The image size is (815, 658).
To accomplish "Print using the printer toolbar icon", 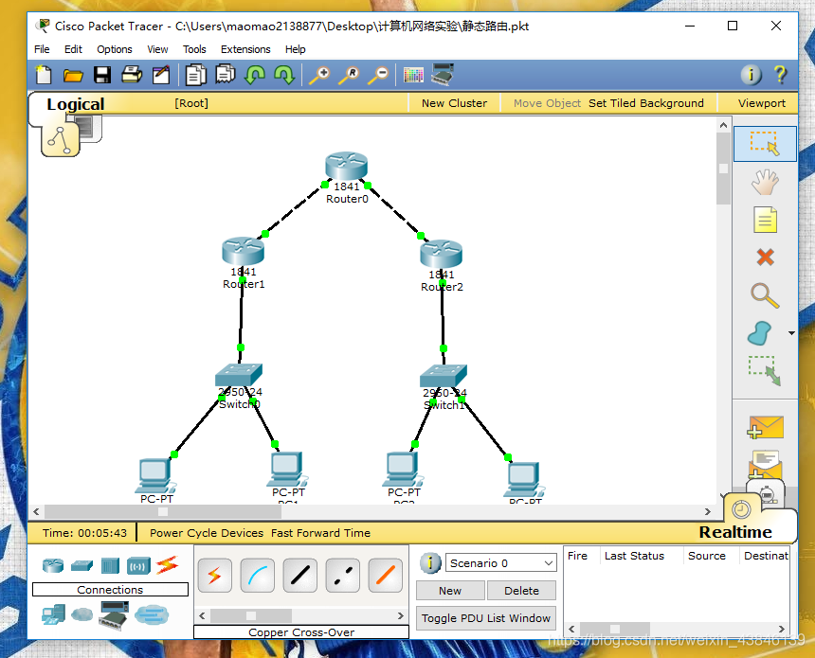I will click(132, 75).
